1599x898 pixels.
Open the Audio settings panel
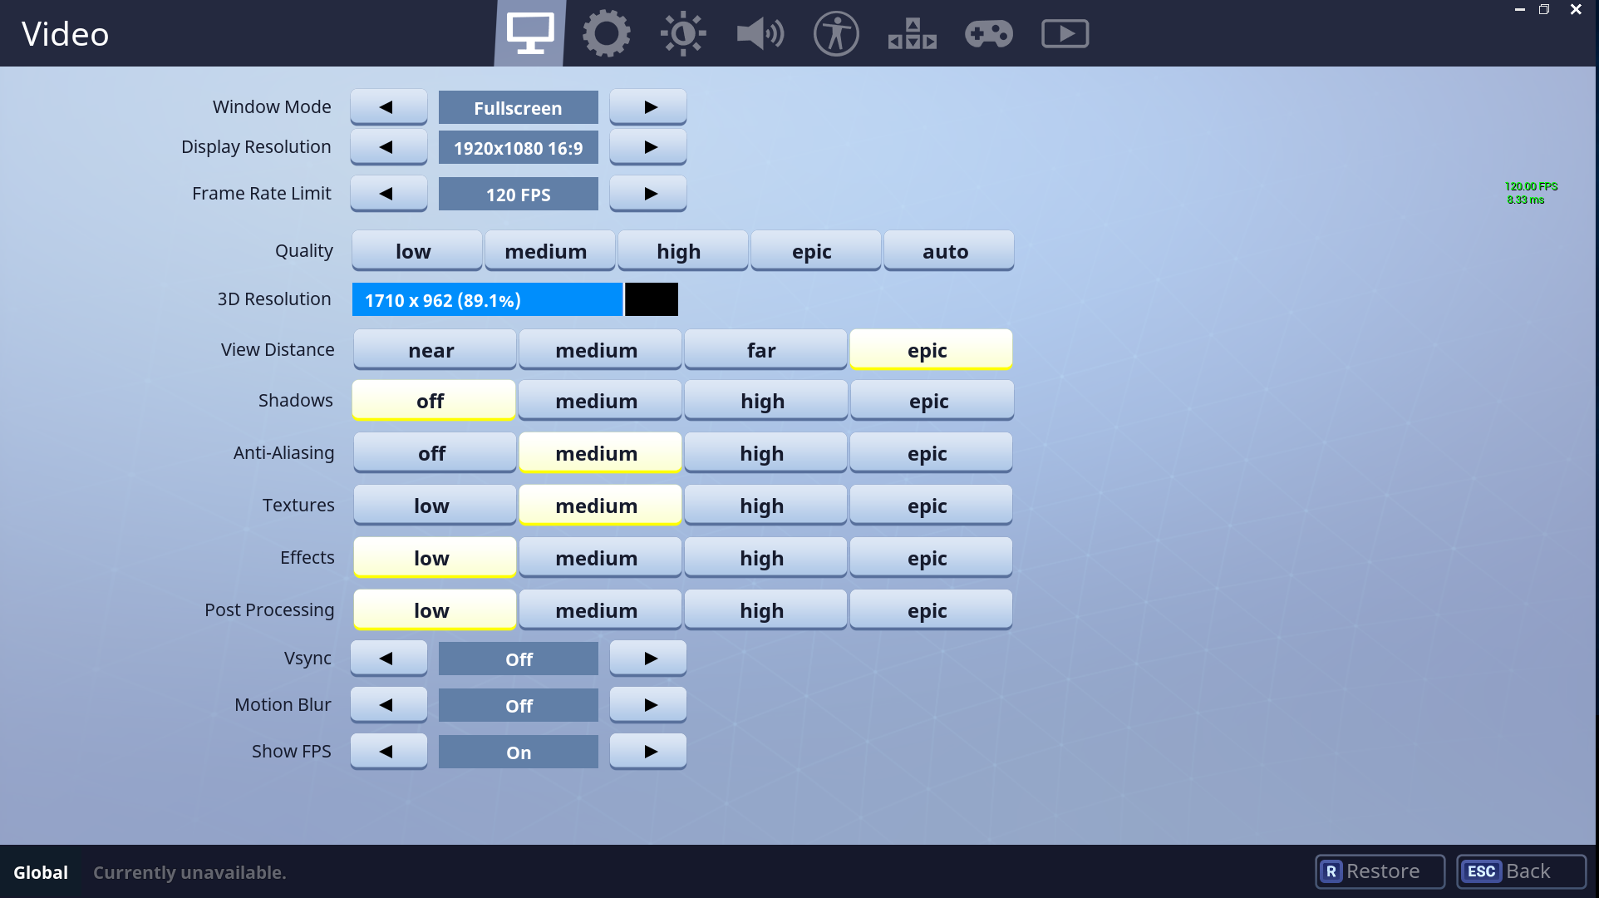coord(758,33)
